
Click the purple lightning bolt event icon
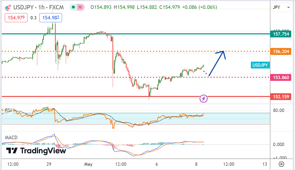coord(203,99)
